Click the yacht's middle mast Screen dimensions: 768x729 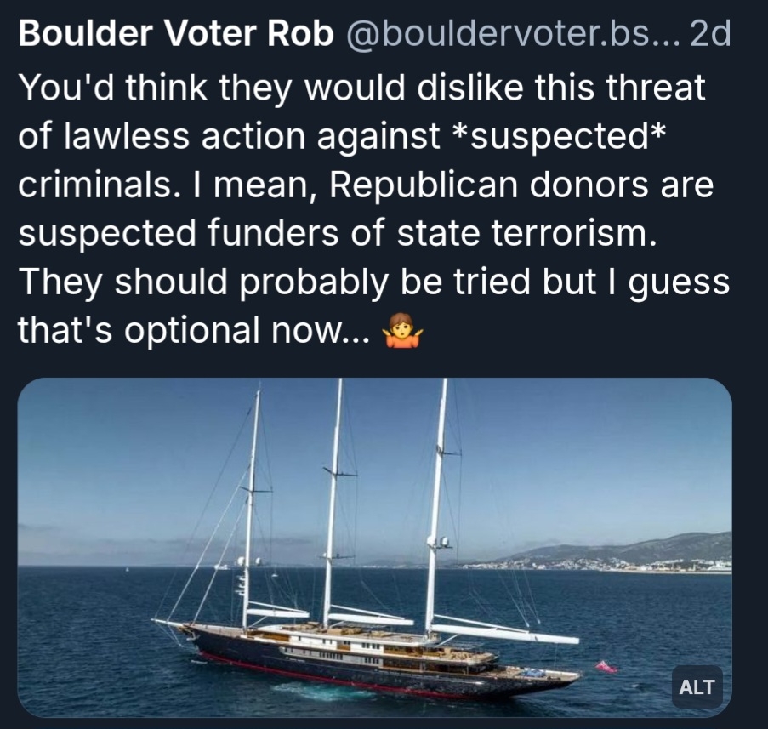point(333,502)
